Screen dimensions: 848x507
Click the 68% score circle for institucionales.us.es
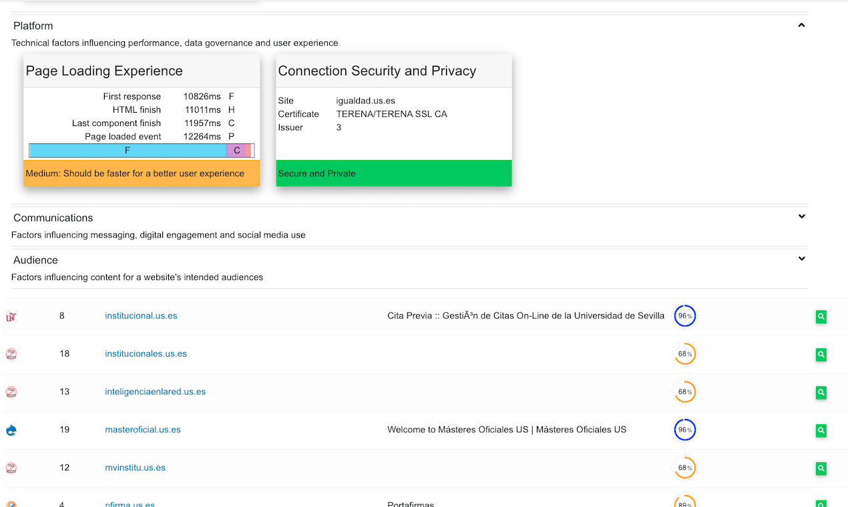pos(685,354)
